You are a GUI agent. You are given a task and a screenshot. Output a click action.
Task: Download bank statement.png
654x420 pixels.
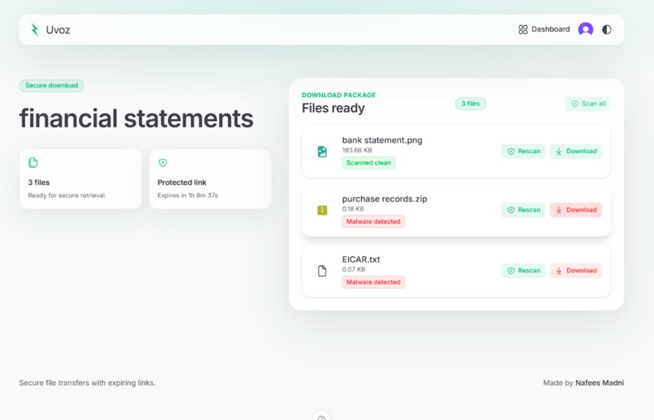coord(575,152)
